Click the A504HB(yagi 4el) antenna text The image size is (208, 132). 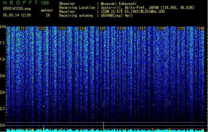coord(117,16)
